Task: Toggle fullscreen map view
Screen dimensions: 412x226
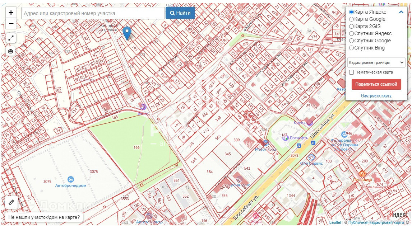Action: click(11, 38)
